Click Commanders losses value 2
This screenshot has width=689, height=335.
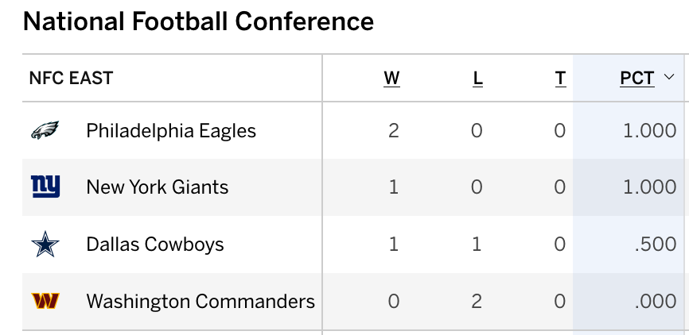click(477, 301)
